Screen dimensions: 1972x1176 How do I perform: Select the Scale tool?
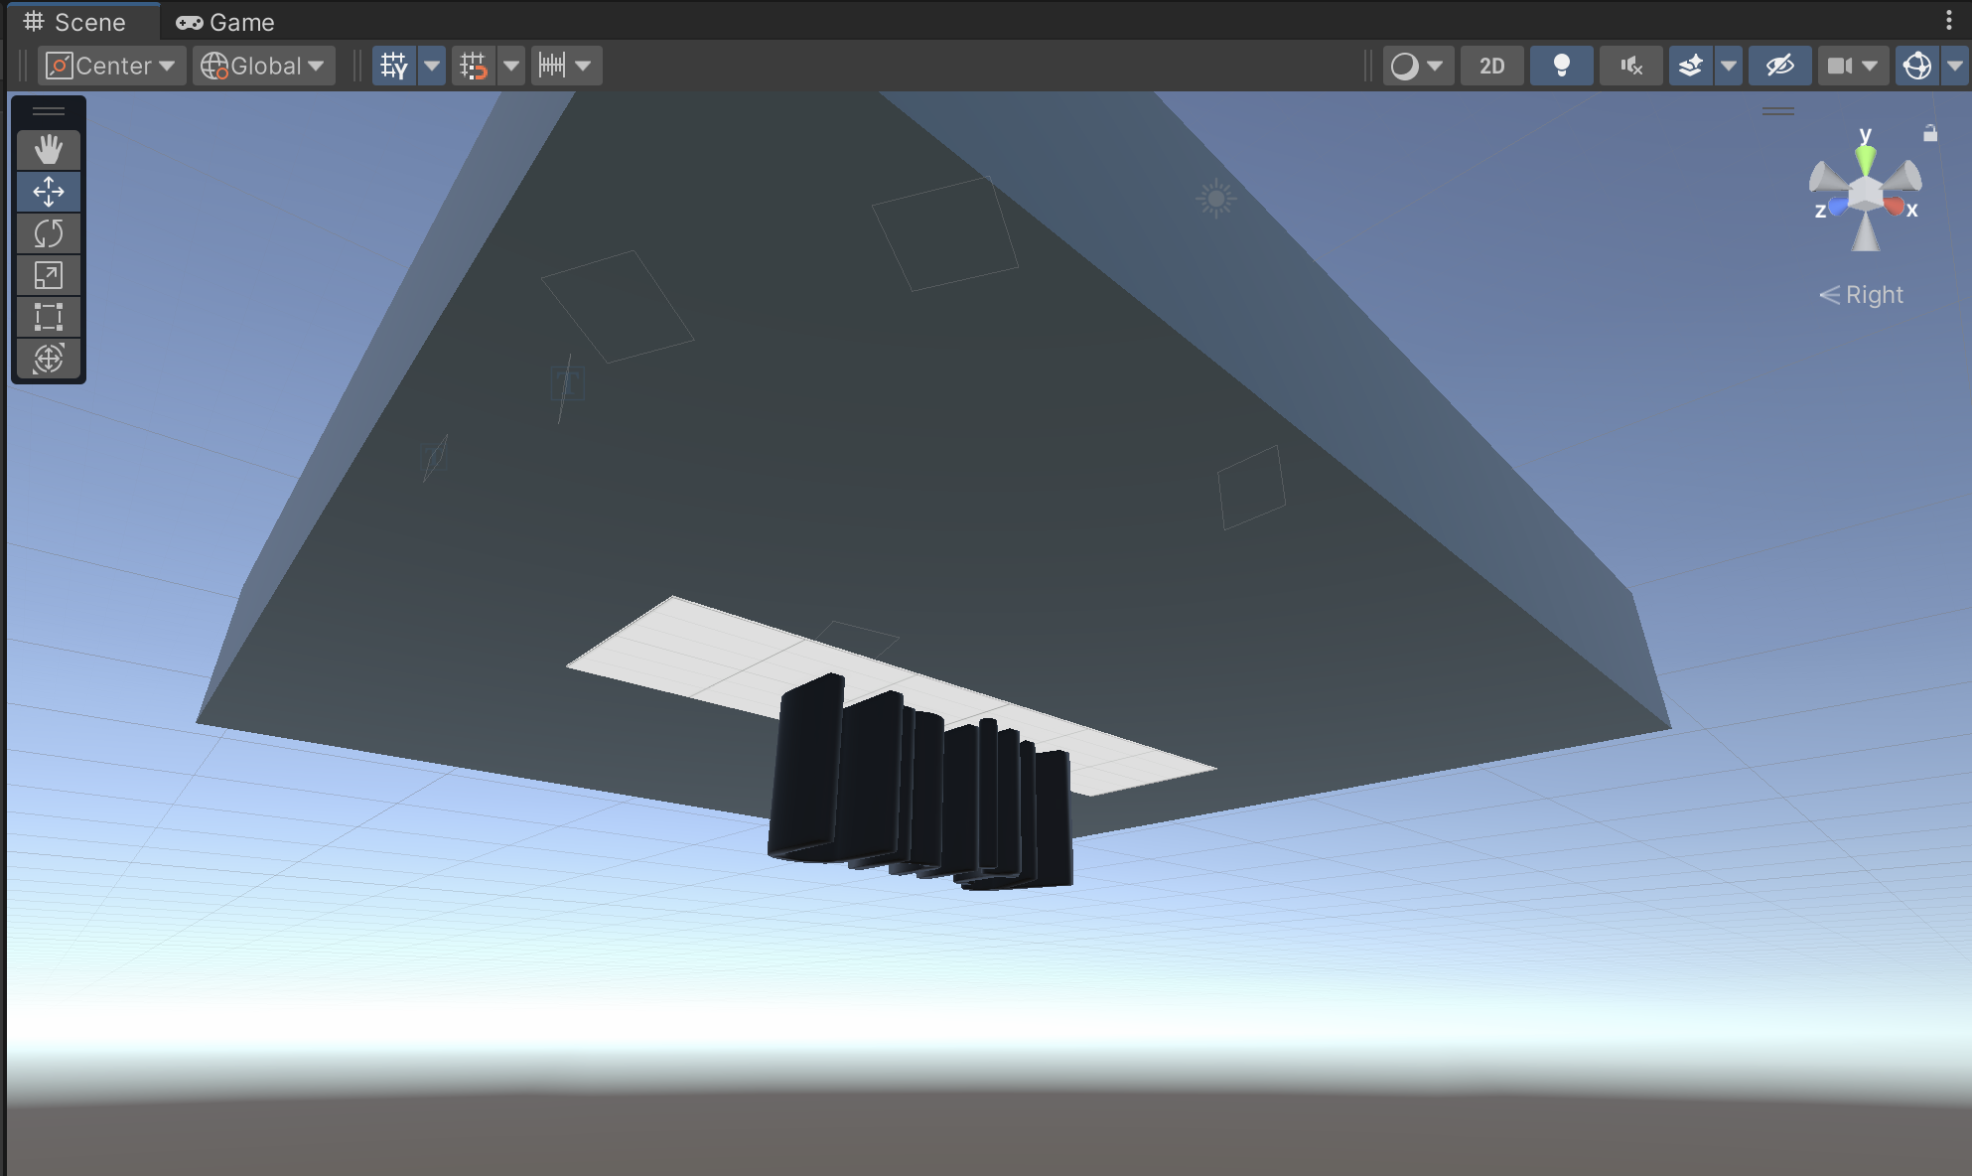click(x=48, y=275)
